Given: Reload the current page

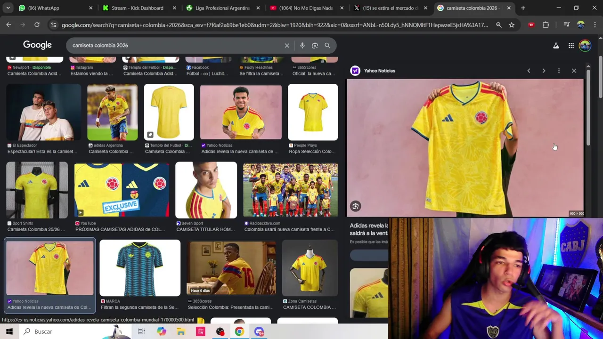Looking at the screenshot, I should tap(37, 25).
